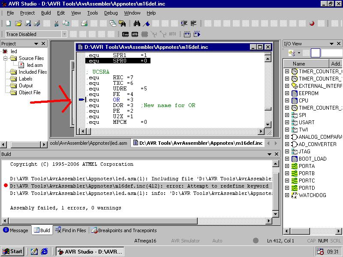The image size is (343, 257).
Task: Click the editor vertical scrollbar thumb
Action: 268,109
